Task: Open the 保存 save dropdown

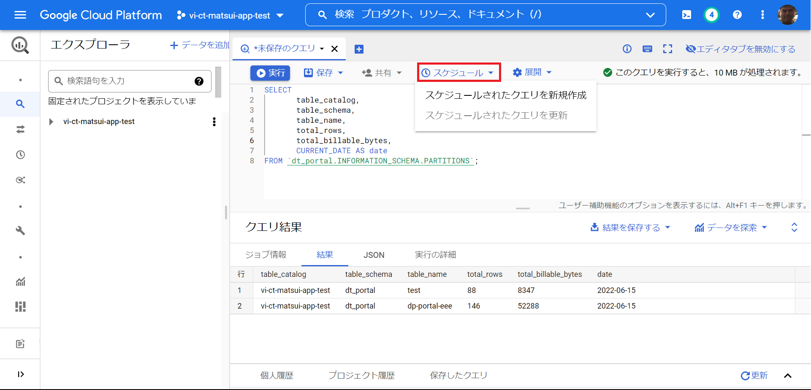Action: (323, 73)
